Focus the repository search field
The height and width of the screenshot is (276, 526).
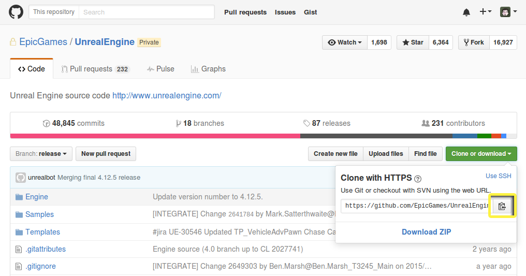tap(147, 12)
